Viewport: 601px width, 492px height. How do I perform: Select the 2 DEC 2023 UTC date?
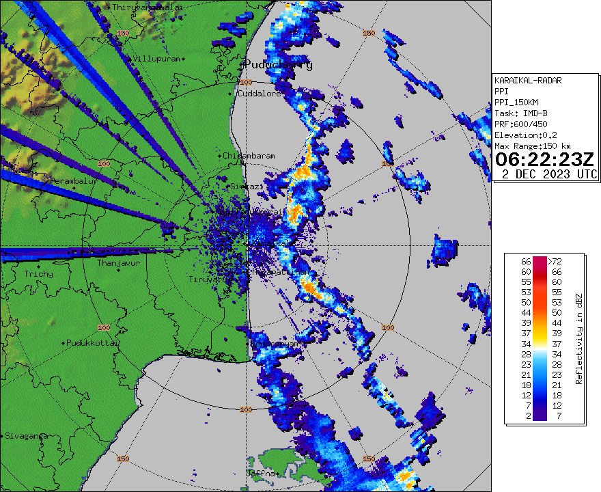[550, 174]
